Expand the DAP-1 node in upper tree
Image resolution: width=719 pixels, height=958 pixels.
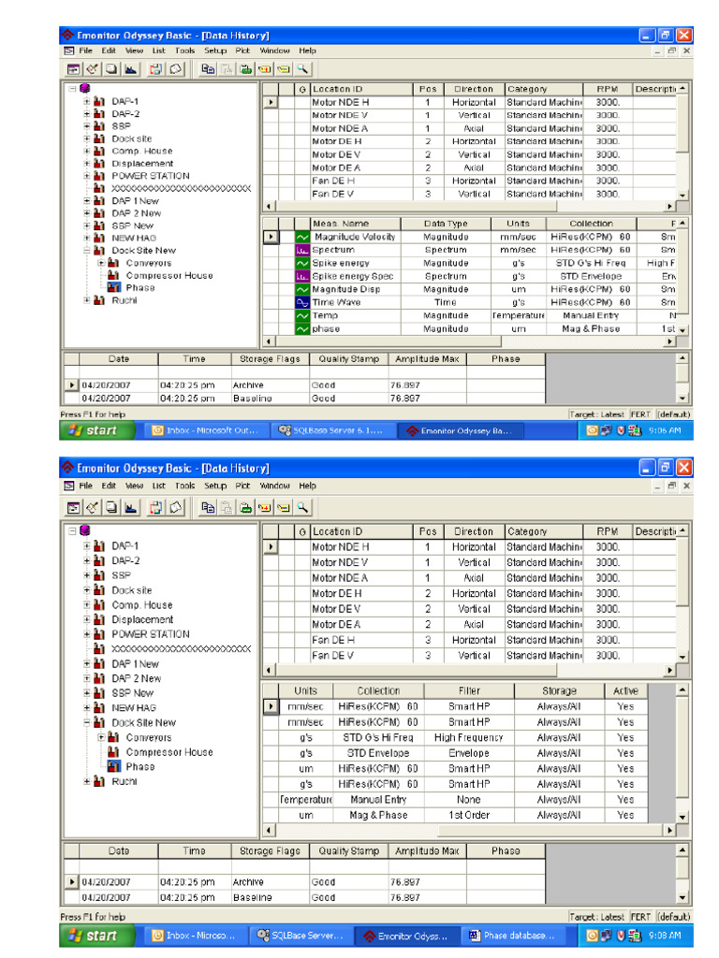[87, 101]
